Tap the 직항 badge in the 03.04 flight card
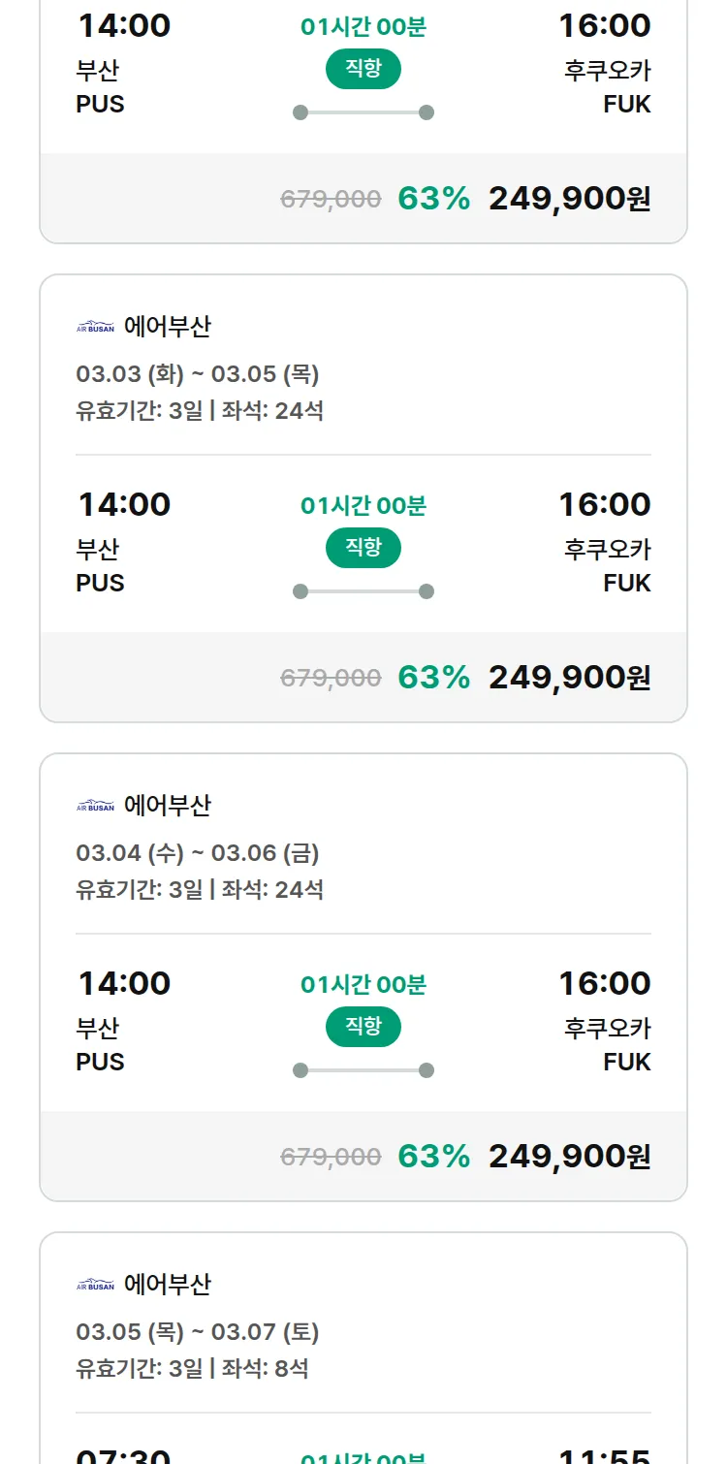The width and height of the screenshot is (727, 1464). coord(363,1027)
